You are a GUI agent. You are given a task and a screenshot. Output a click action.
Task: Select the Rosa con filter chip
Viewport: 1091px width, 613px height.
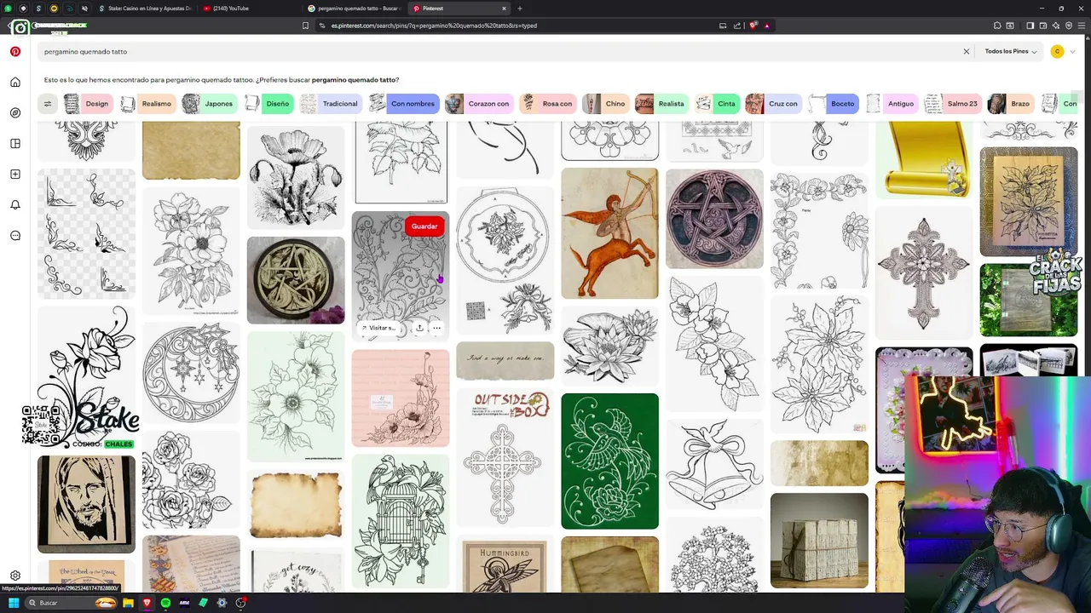(x=547, y=104)
